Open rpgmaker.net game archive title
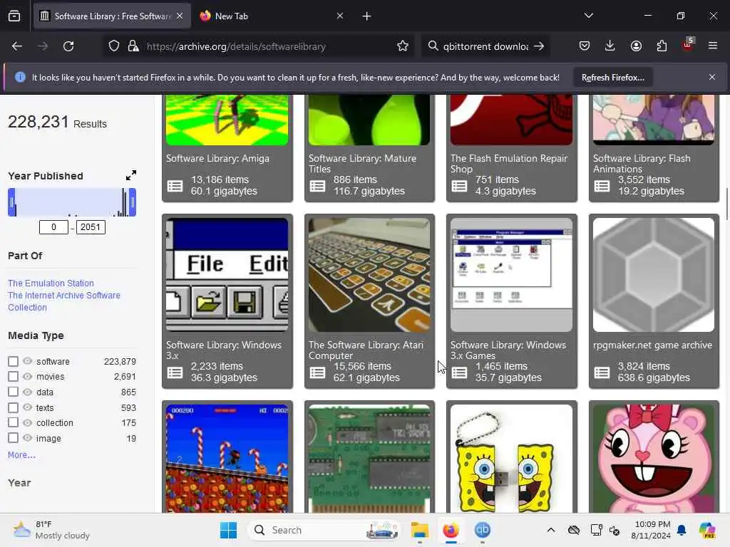This screenshot has height=547, width=730. tap(652, 345)
